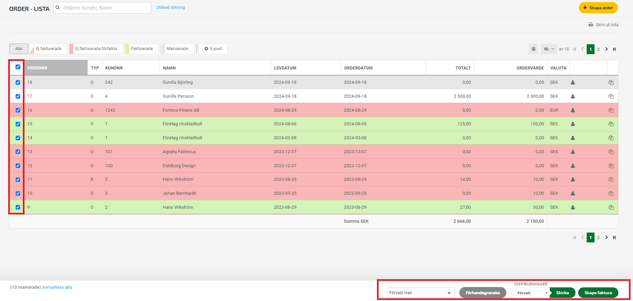Open customer icon for order 10
Viewport: 633px width, 301px height.
click(x=573, y=193)
